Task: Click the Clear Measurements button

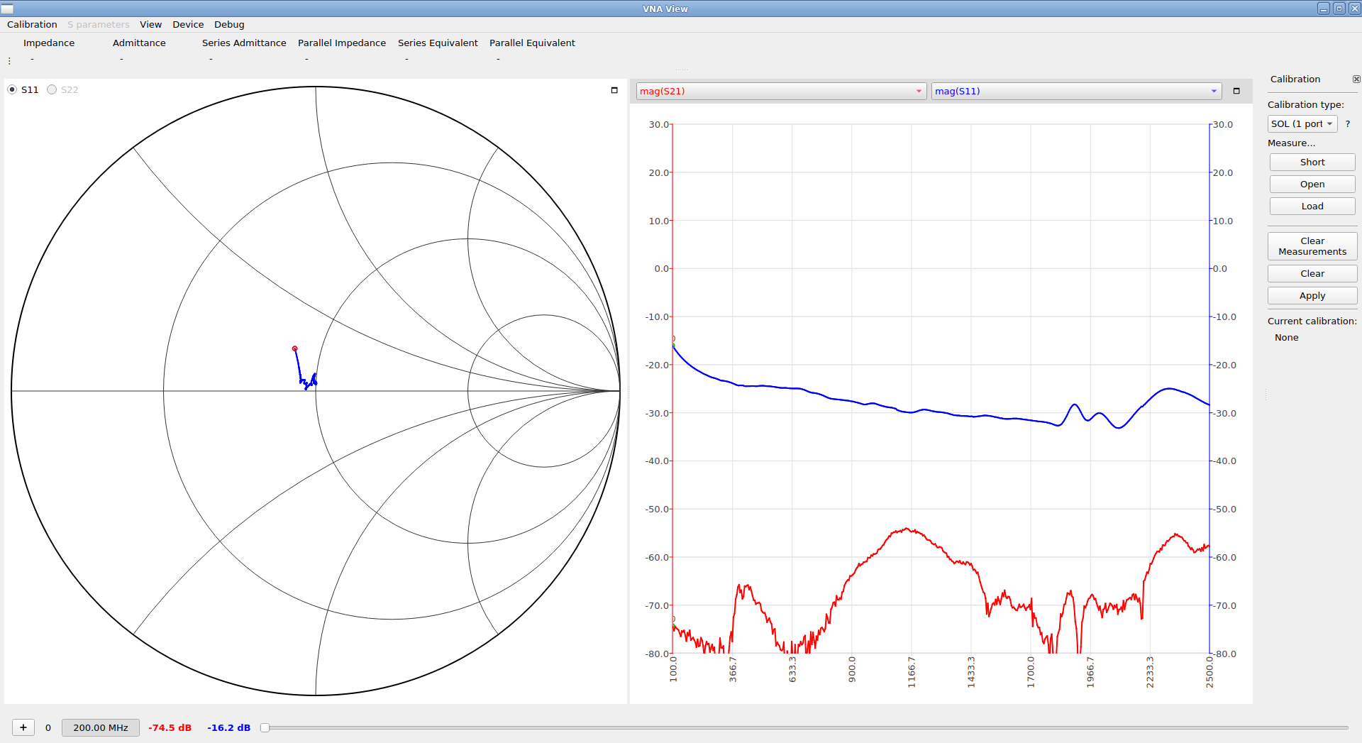Action: tap(1312, 246)
